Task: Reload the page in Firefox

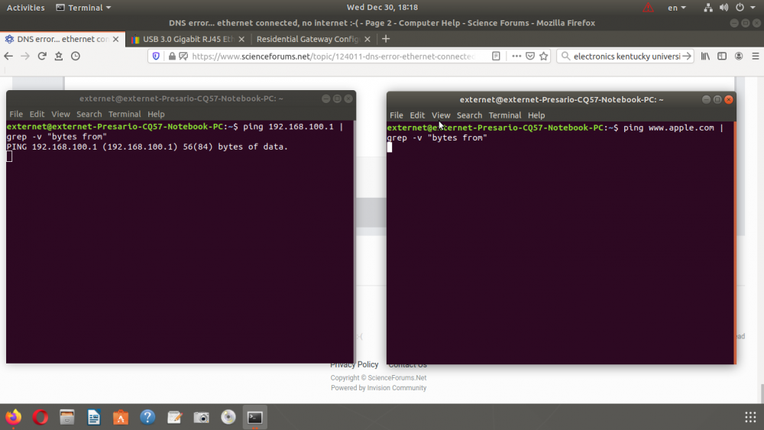Action: 42,56
